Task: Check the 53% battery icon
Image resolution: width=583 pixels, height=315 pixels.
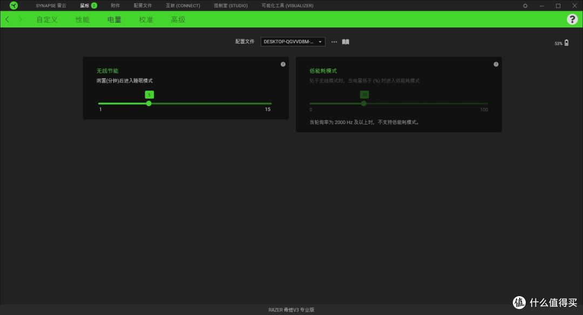Action: coord(566,43)
